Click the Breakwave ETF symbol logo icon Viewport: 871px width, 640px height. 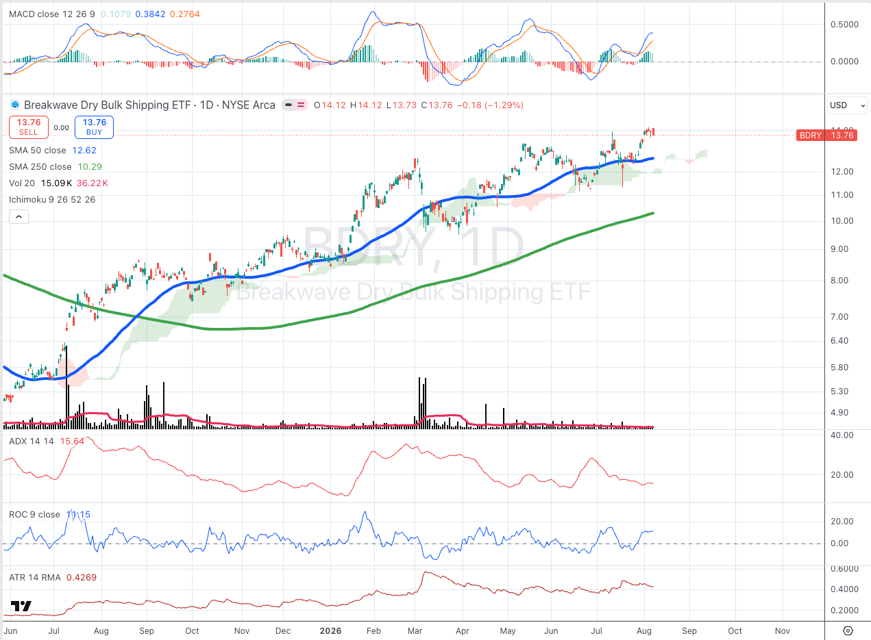[x=15, y=105]
